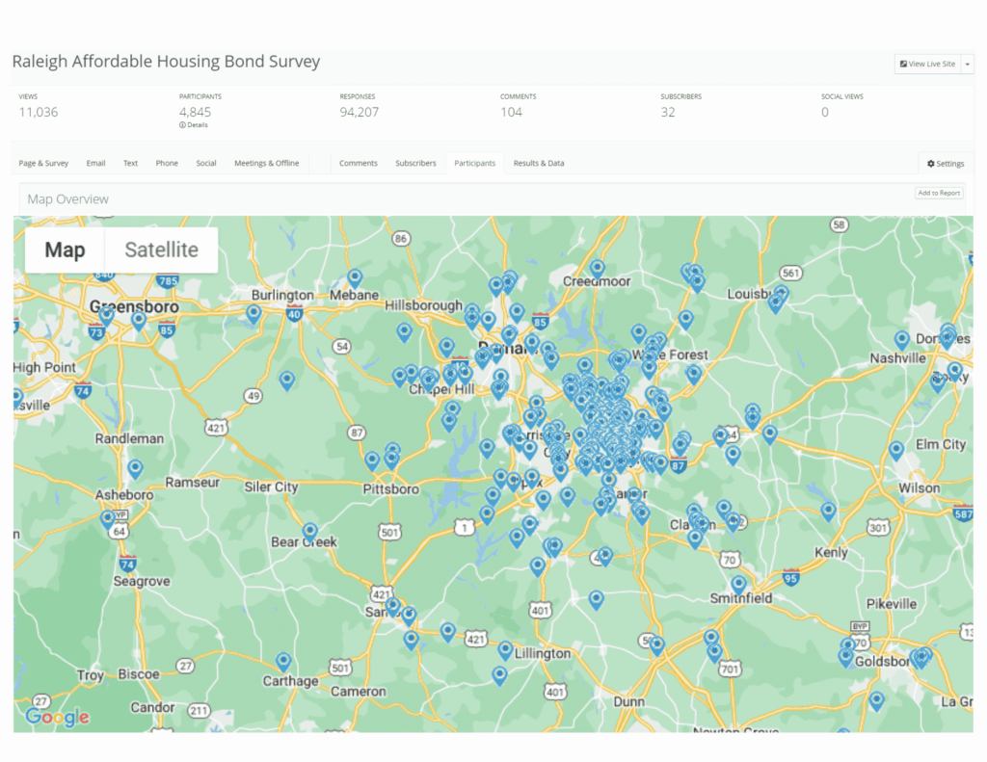Switch to the Results & Data tab
The width and height of the screenshot is (987, 762).
(539, 163)
